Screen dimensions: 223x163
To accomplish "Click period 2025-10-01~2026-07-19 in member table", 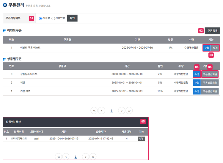I will click(64, 139).
